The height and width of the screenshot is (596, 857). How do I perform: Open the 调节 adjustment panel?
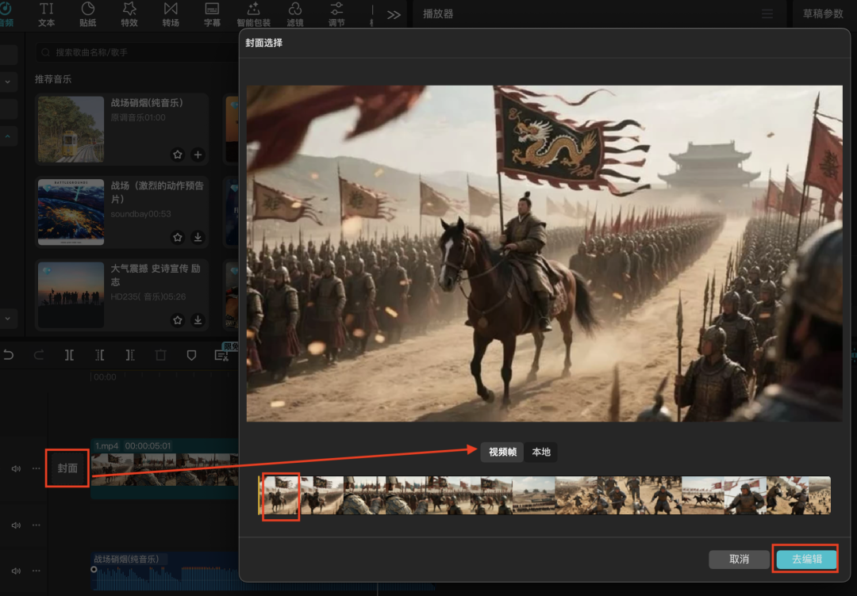click(x=336, y=14)
